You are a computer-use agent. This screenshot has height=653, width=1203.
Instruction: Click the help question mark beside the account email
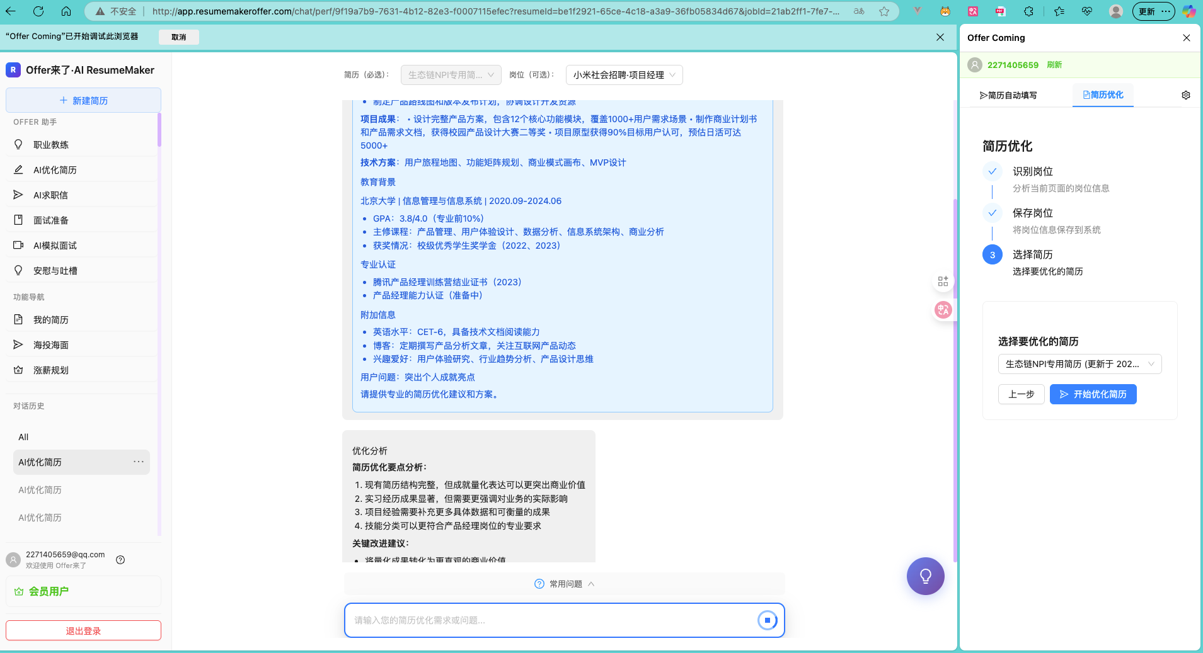120,560
